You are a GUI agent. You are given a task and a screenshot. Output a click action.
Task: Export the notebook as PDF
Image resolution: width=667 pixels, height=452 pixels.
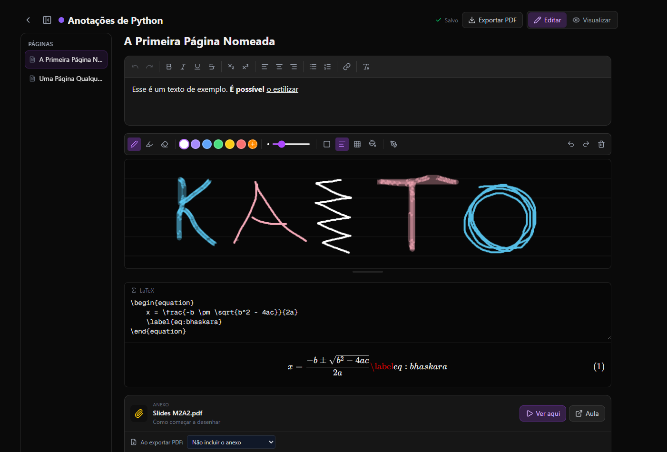pos(492,20)
